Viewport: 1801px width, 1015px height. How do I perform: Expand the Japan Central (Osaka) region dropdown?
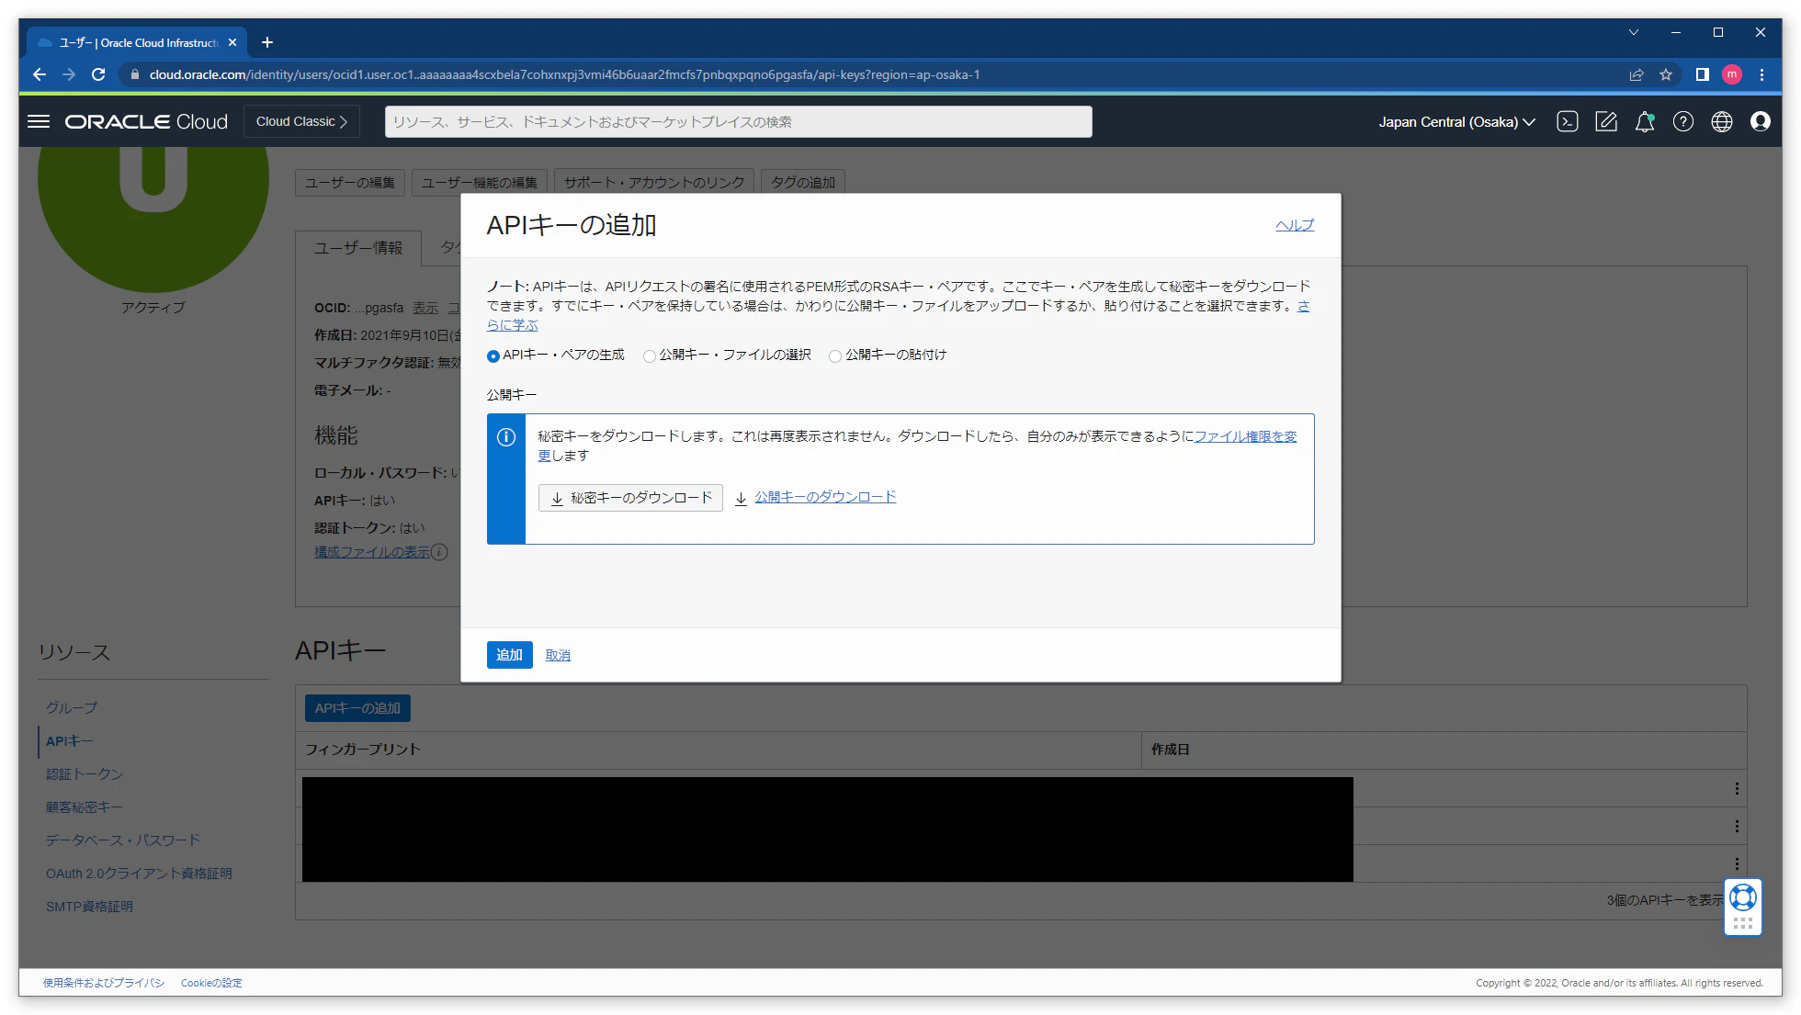coord(1456,121)
